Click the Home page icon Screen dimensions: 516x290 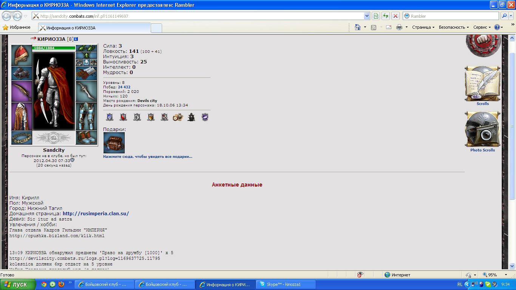358,27
